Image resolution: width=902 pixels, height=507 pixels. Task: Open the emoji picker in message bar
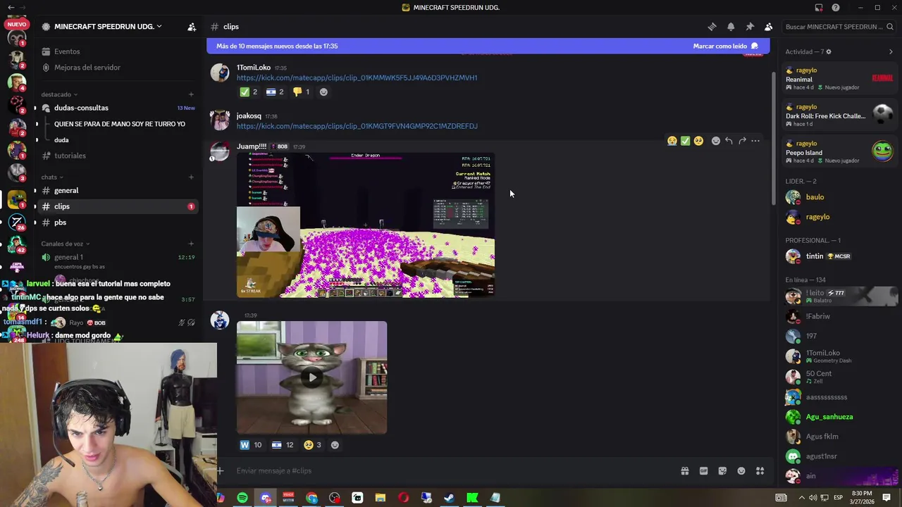pos(741,471)
